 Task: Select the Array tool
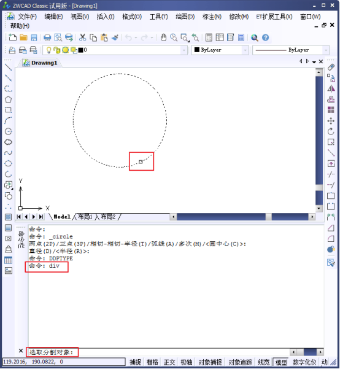[x=331, y=110]
